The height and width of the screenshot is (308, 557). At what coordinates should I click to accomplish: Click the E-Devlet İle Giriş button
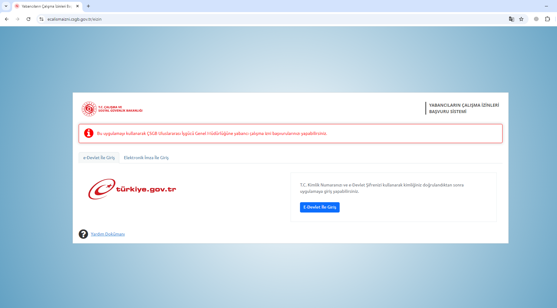pos(320,207)
